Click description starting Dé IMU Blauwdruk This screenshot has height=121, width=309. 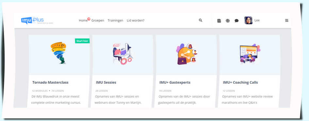56,100
